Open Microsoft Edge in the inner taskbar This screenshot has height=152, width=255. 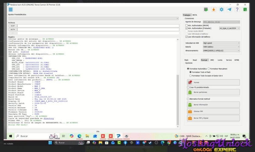point(79,136)
